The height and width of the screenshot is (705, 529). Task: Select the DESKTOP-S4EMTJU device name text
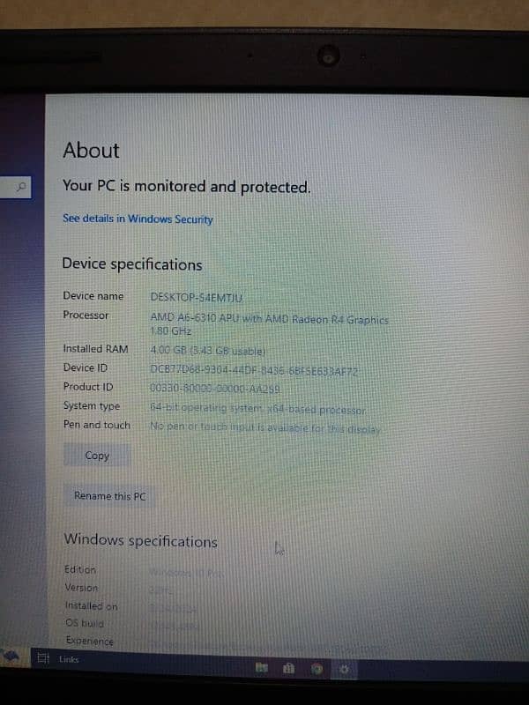point(197,297)
